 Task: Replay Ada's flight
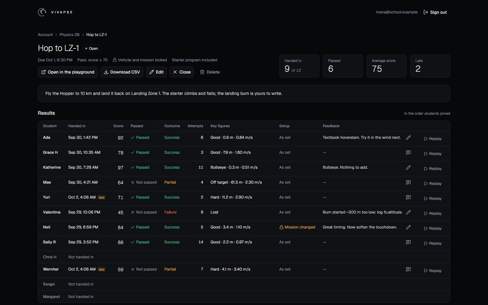(433, 139)
